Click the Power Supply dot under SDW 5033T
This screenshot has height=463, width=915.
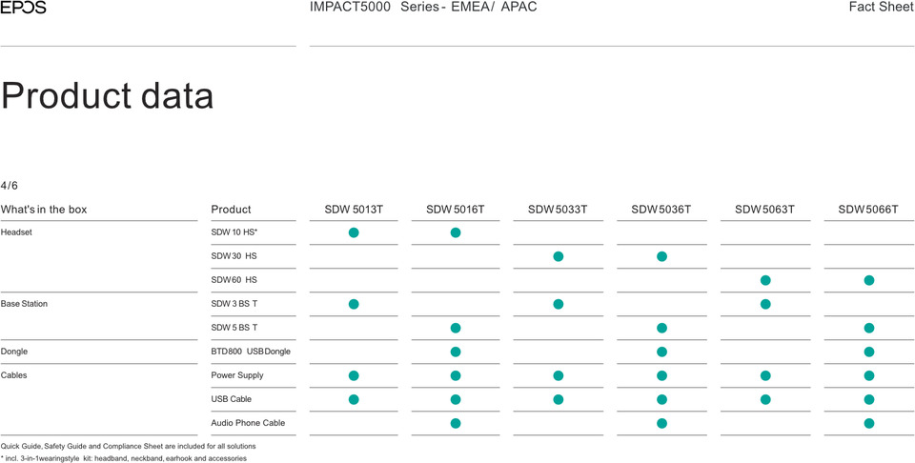coord(559,375)
